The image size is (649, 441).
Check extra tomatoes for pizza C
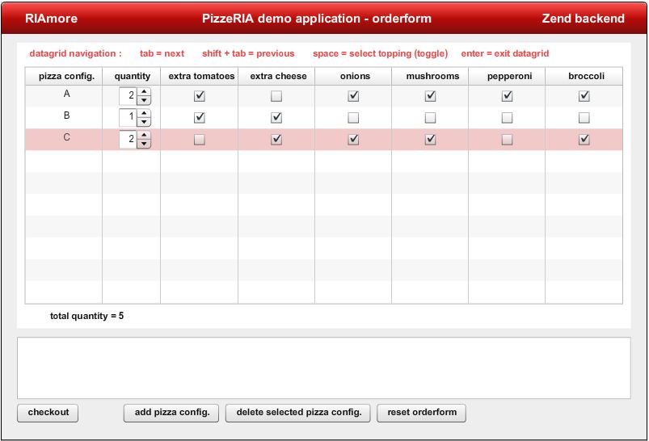200,140
